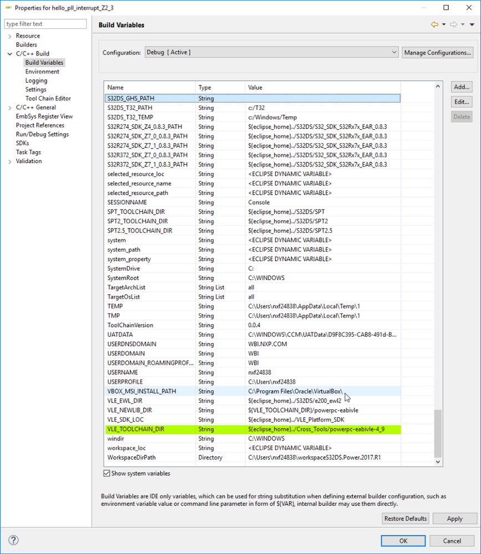Click the Edit... button

(x=462, y=101)
